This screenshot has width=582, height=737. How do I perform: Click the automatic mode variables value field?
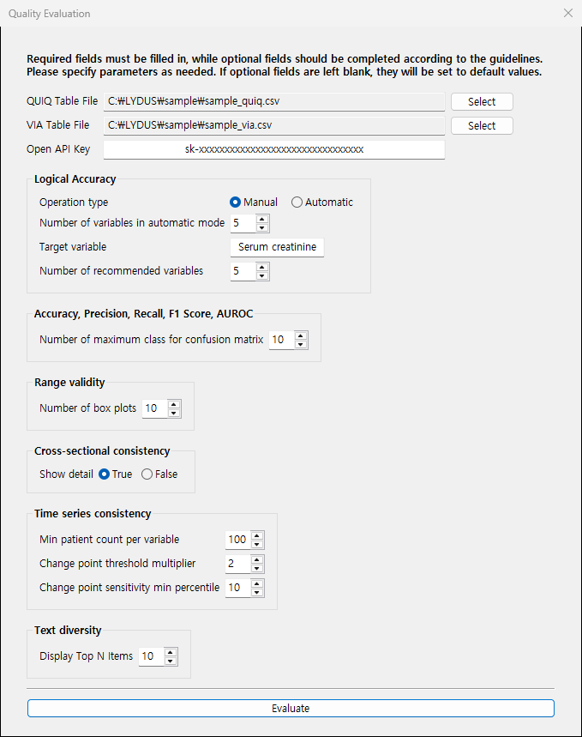coord(243,223)
